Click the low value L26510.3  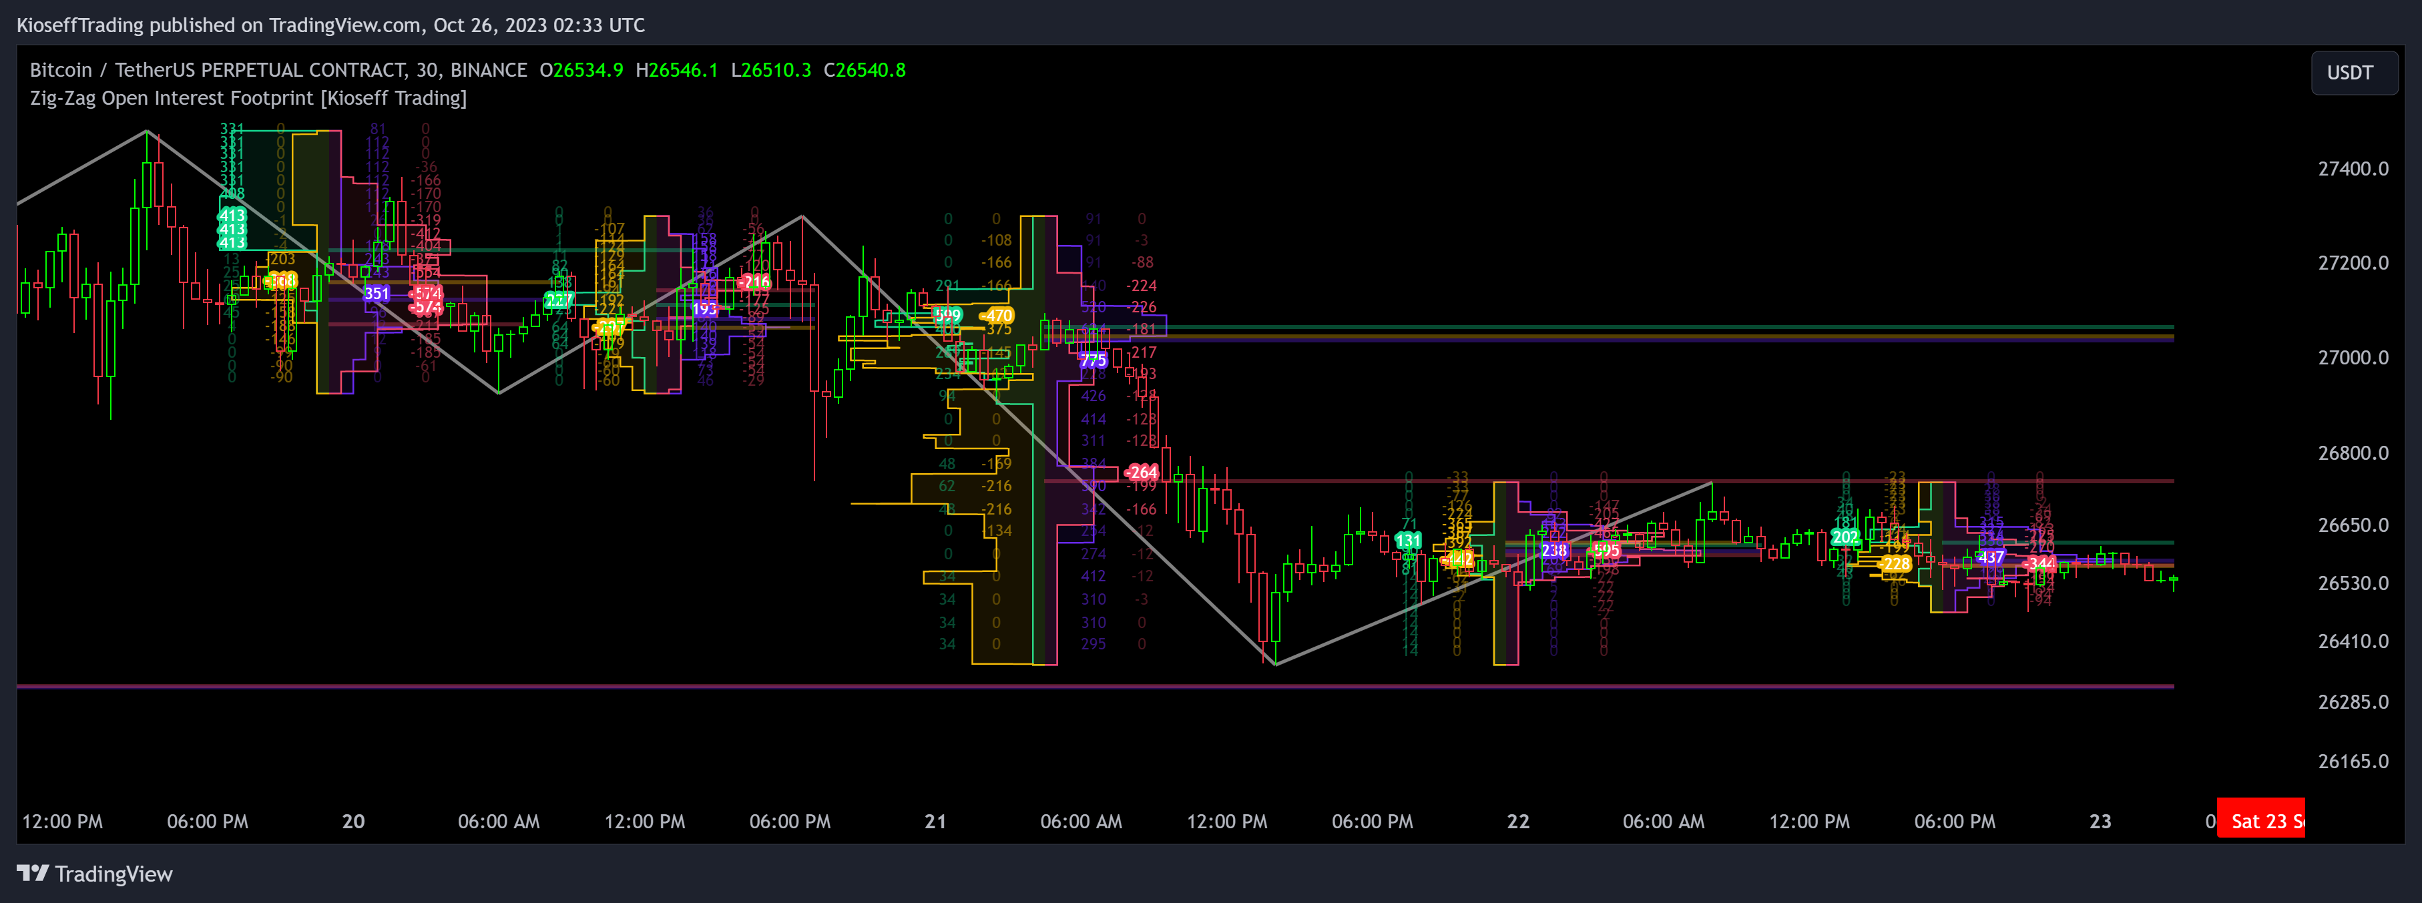point(771,71)
